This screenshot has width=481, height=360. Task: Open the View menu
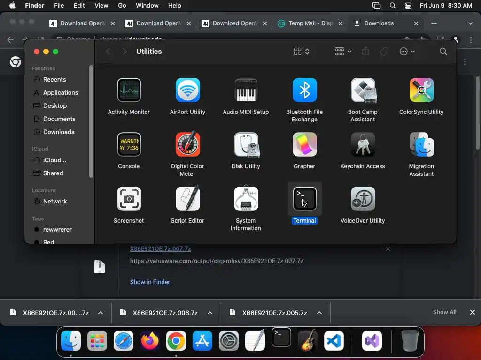point(101,6)
